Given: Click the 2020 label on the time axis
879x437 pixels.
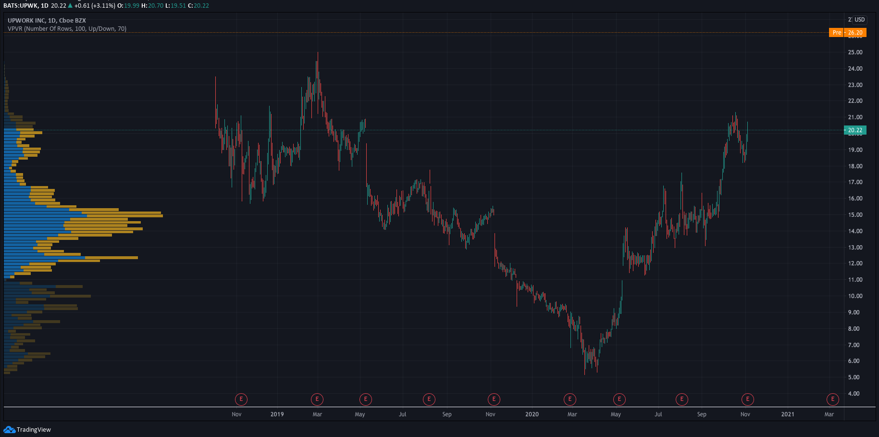Looking at the screenshot, I should coord(532,414).
